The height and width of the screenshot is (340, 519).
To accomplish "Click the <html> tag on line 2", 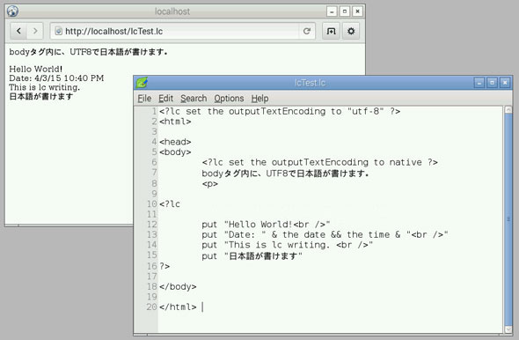I will (175, 122).
